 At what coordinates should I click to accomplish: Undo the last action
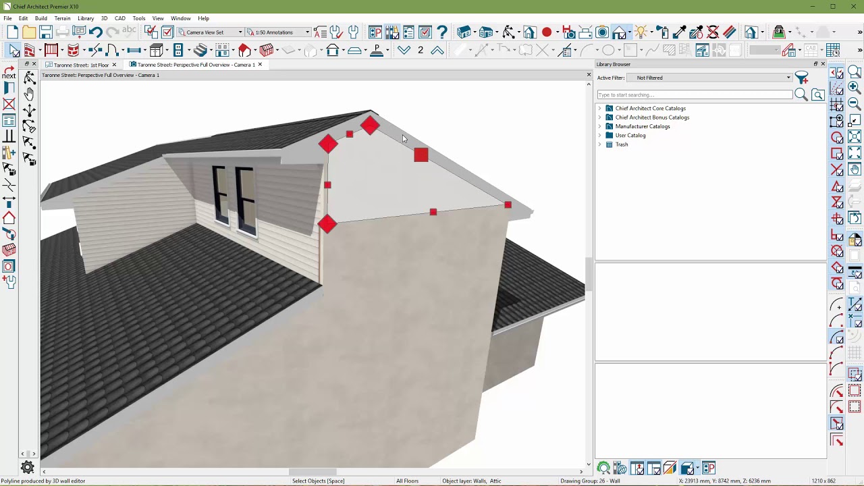[96, 32]
